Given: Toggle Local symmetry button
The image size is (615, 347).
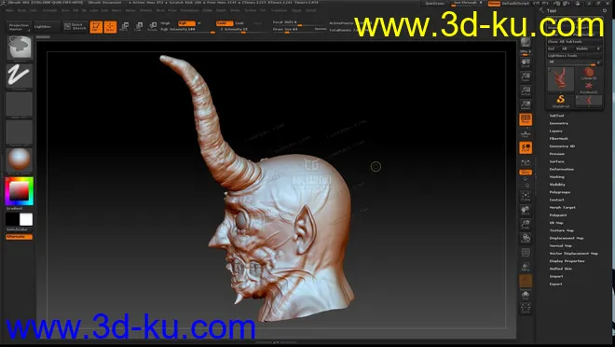Looking at the screenshot, I should pyautogui.click(x=526, y=147).
